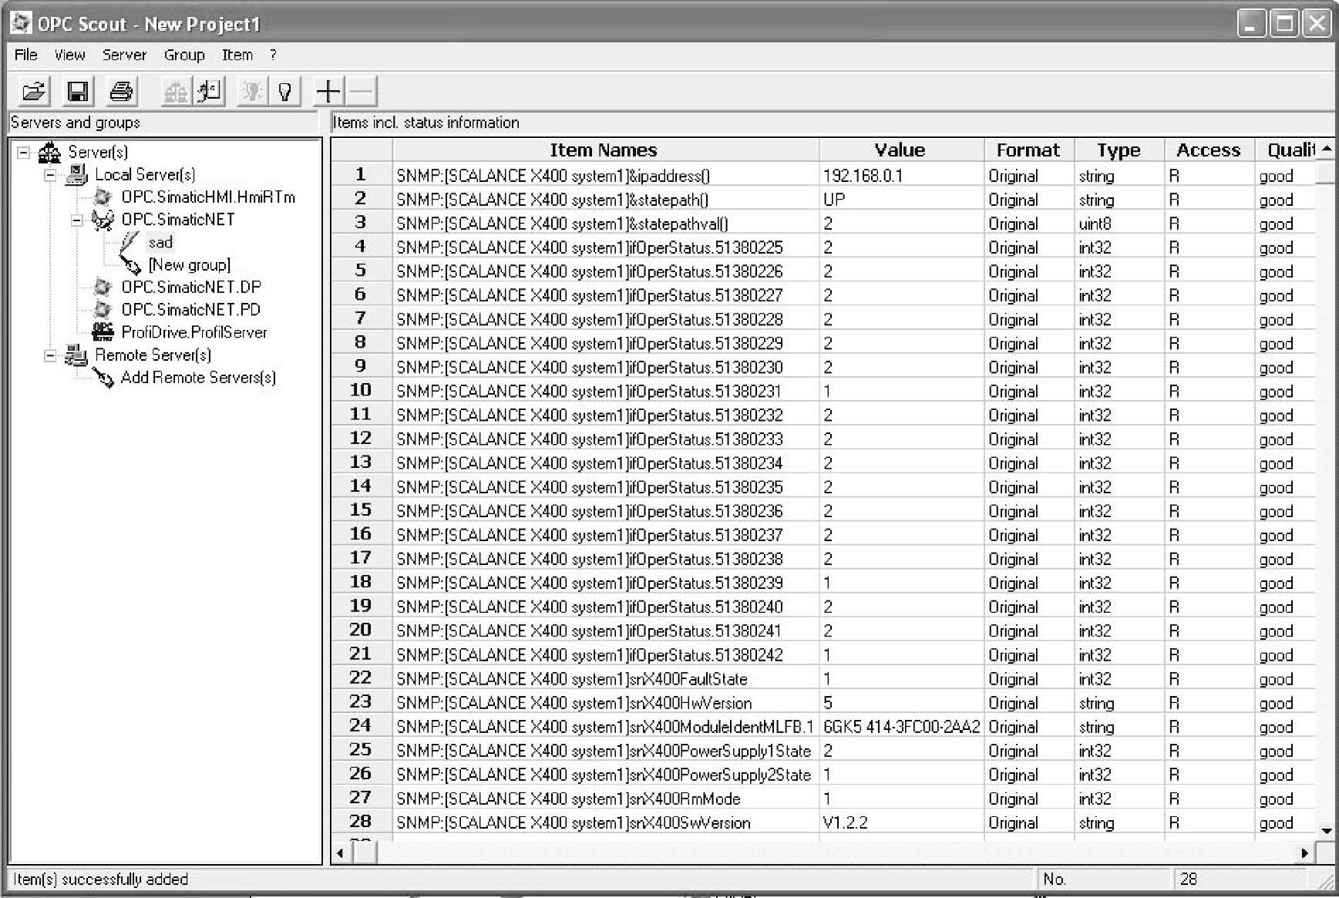This screenshot has height=898, width=1339.
Task: Open the ? help menu
Action: (273, 55)
